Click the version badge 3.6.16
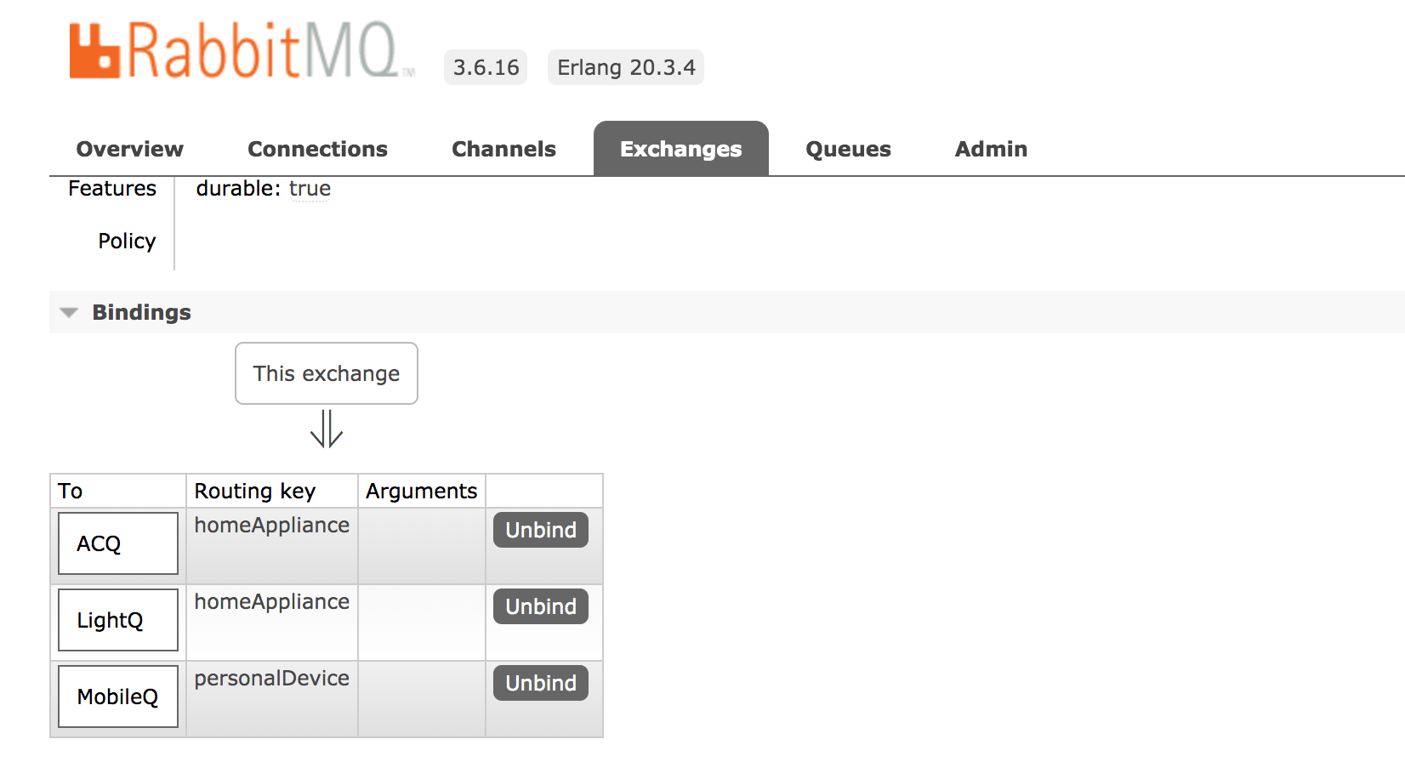Image resolution: width=1405 pixels, height=779 pixels. click(485, 67)
